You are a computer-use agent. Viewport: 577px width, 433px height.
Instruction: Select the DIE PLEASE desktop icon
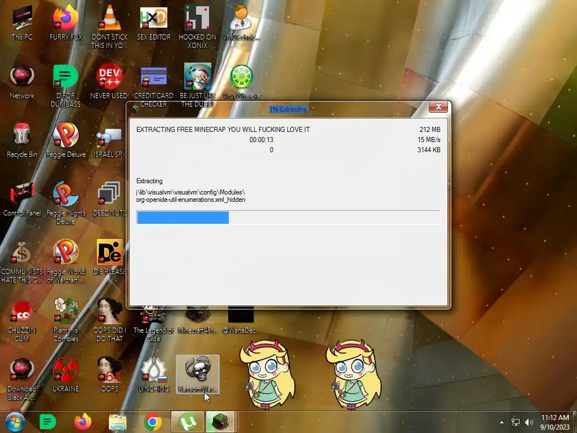pyautogui.click(x=110, y=257)
